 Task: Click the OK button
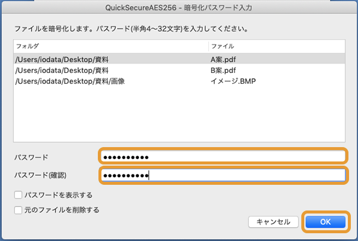325,222
